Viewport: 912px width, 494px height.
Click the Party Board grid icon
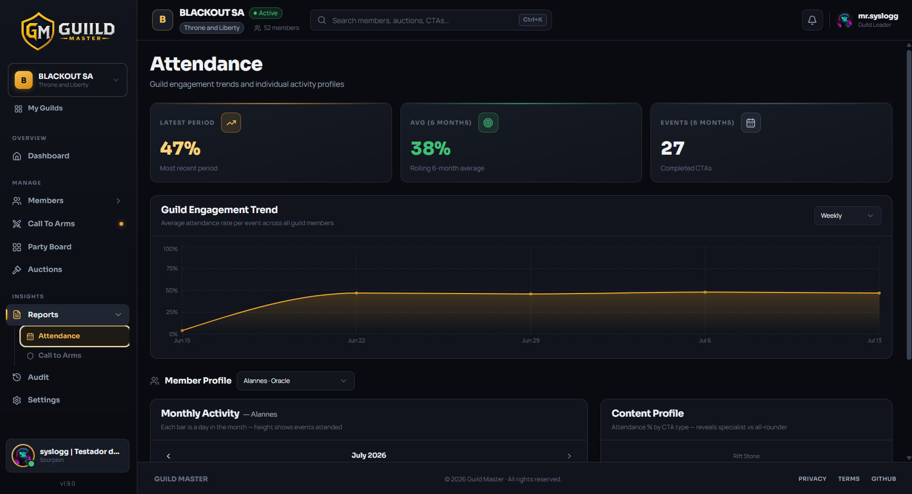(x=17, y=247)
